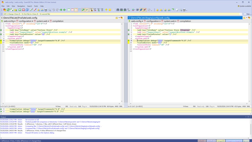Expand left breadcrumb arrow after web.config
The image size is (252, 142).
[x=15, y=21]
